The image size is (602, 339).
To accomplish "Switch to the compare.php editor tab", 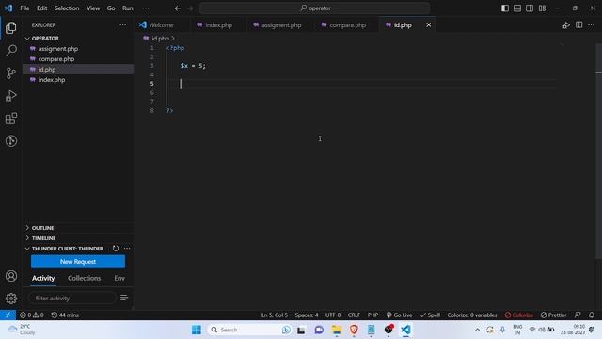I will [347, 25].
